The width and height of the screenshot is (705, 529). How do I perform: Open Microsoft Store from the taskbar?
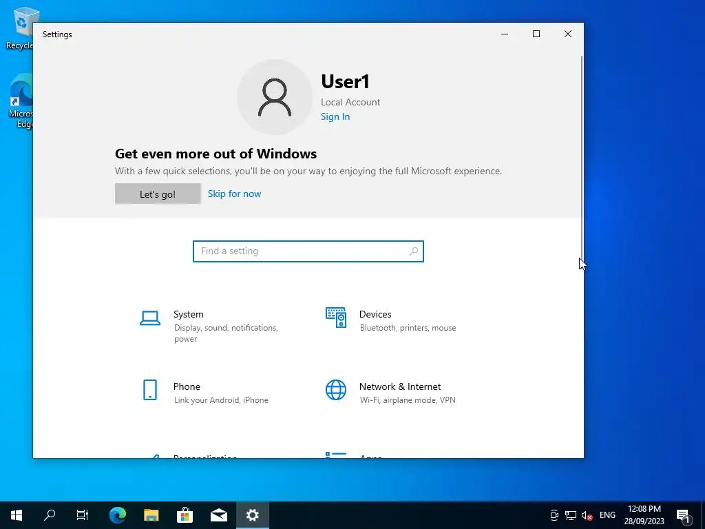185,515
